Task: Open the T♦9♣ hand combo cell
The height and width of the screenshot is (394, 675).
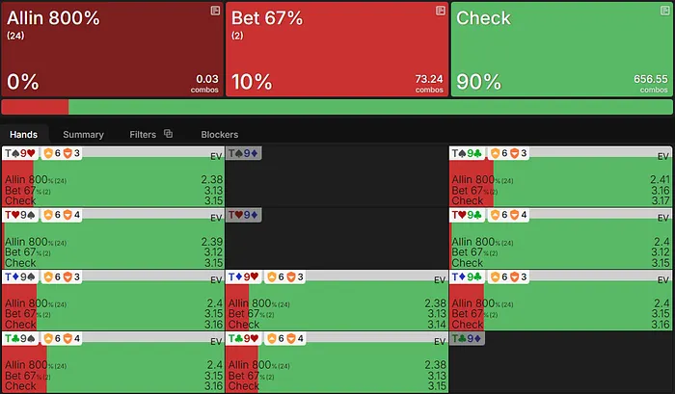Action: [x=560, y=300]
